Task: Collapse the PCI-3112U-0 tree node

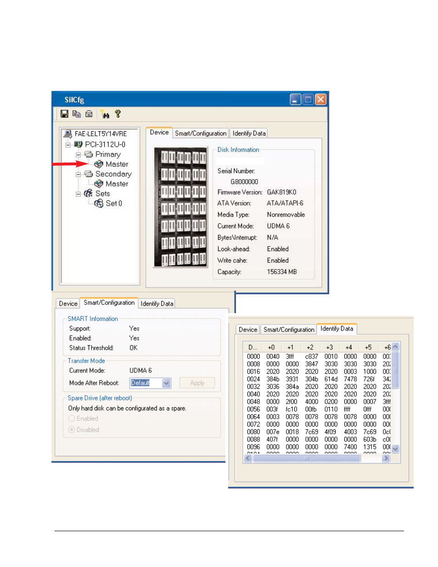Action: point(68,145)
